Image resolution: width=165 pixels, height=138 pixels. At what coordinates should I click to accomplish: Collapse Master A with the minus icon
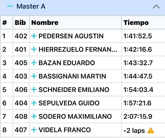(x=10, y=6)
